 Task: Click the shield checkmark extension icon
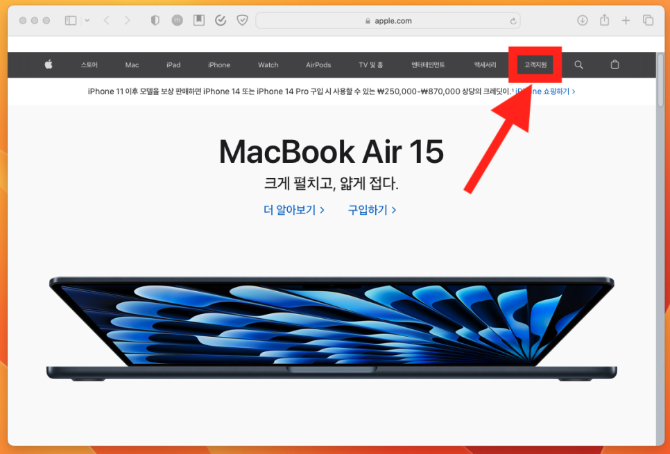242,20
